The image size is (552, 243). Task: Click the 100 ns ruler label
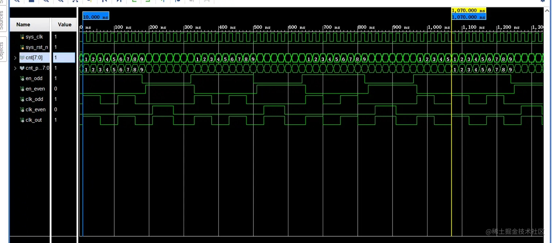(x=123, y=27)
